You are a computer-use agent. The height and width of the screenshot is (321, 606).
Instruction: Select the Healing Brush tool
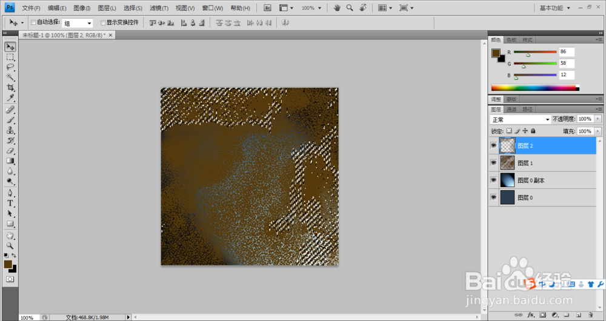(10, 110)
